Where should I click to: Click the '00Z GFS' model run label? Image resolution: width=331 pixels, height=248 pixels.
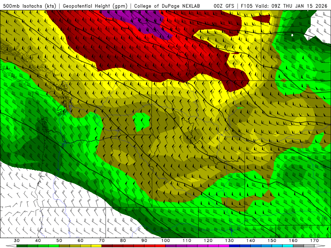pyautogui.click(x=224, y=6)
